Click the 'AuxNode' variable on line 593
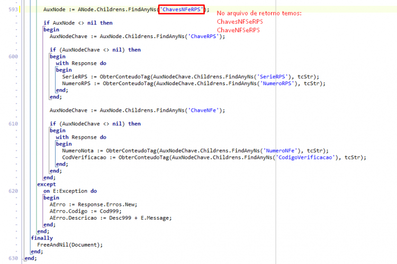 54,10
